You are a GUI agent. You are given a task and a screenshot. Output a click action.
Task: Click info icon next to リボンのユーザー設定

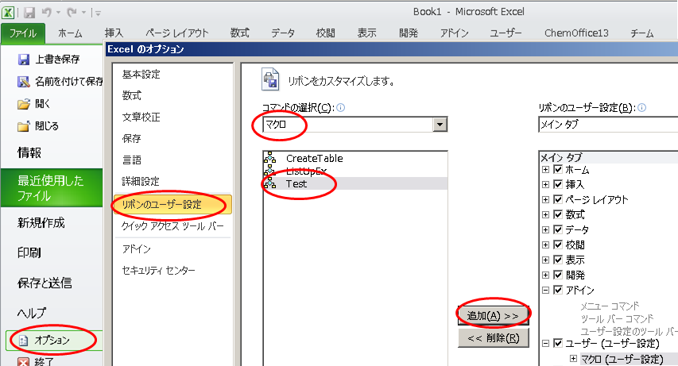642,108
